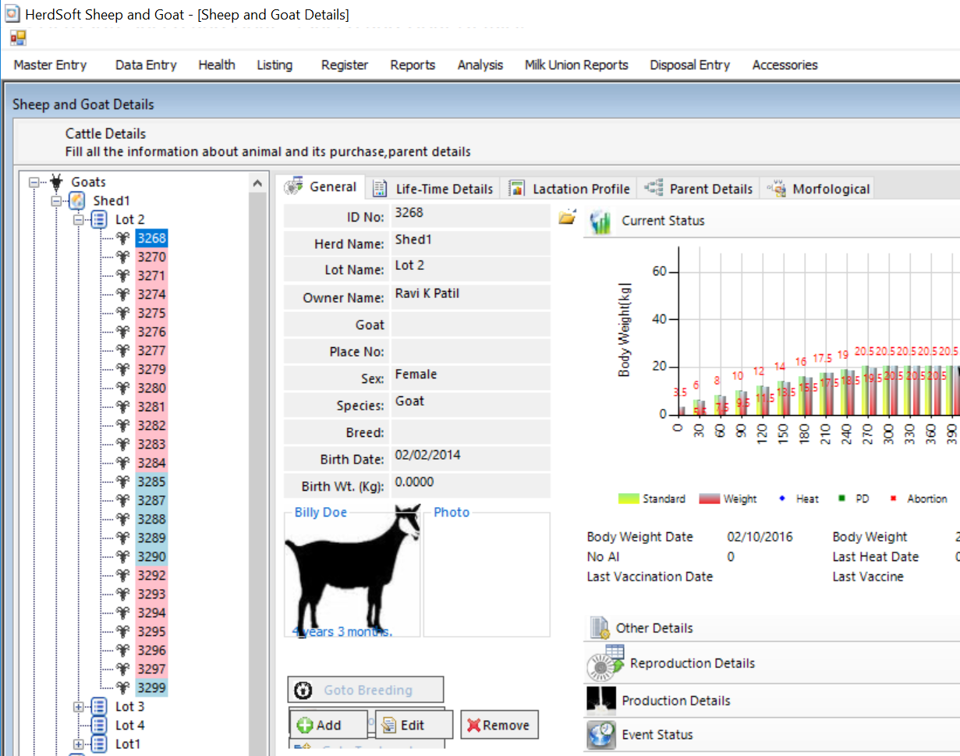Click the yellow folder icon beside ID No

click(567, 217)
